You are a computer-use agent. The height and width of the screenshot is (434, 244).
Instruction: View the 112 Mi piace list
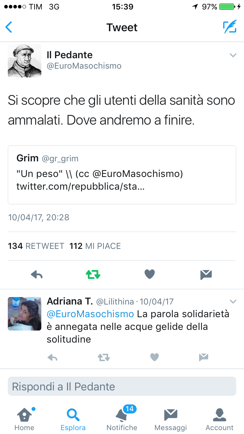click(x=95, y=246)
